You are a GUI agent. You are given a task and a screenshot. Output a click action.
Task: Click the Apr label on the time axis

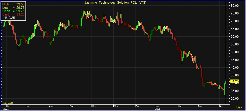pyautogui.click(x=222, y=106)
